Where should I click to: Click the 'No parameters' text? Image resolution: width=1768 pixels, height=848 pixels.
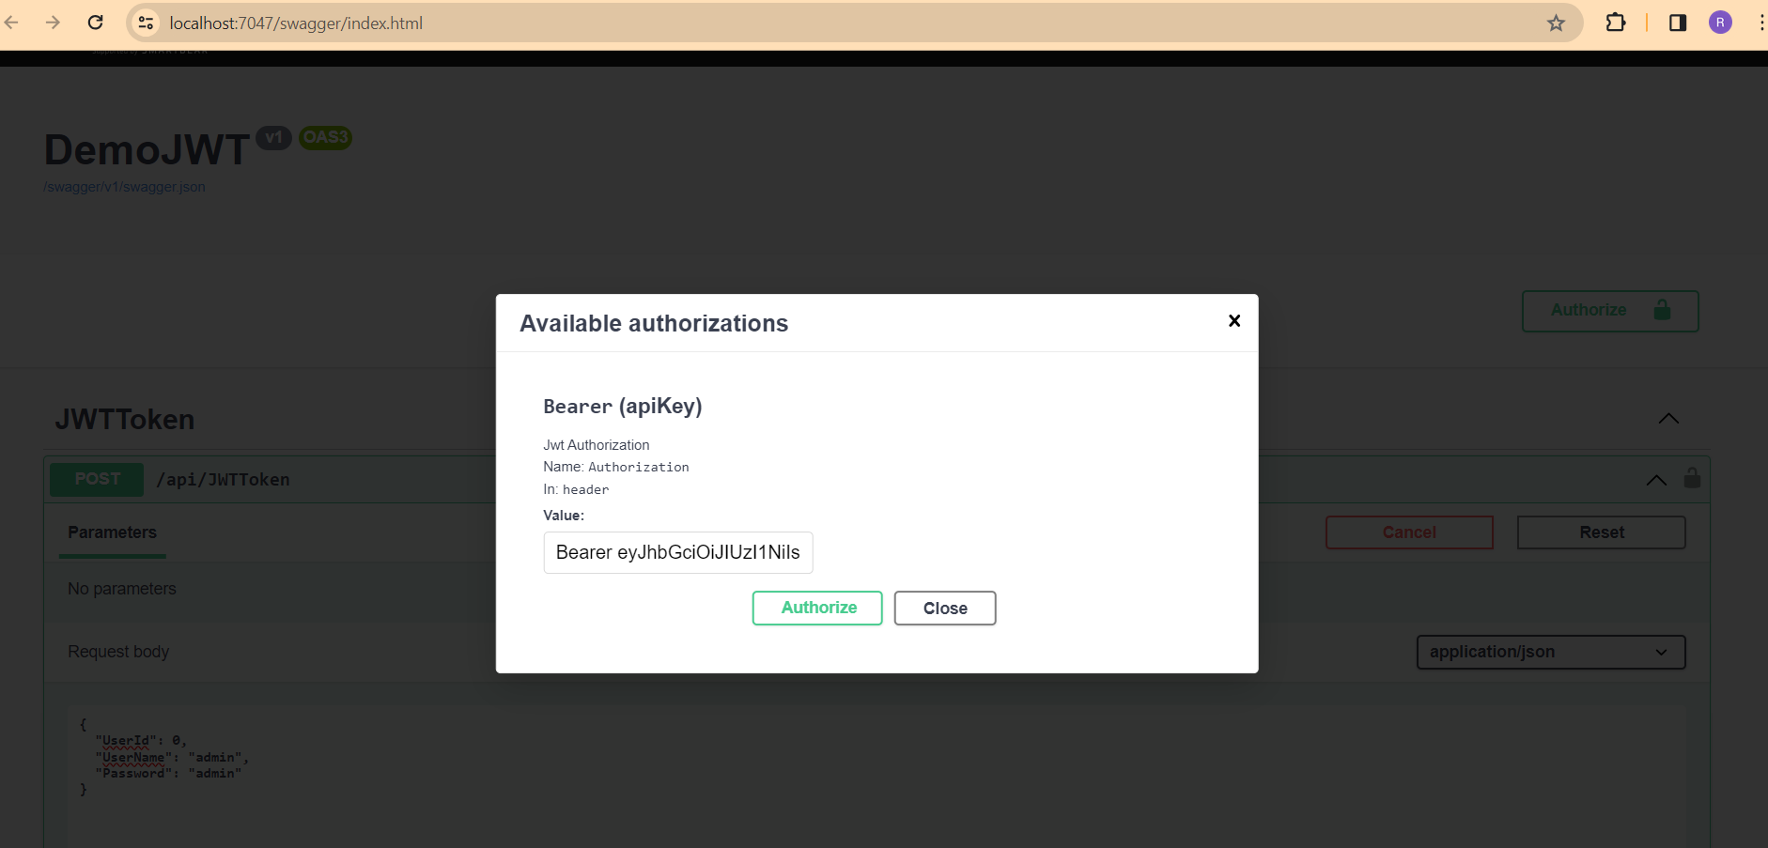(122, 589)
